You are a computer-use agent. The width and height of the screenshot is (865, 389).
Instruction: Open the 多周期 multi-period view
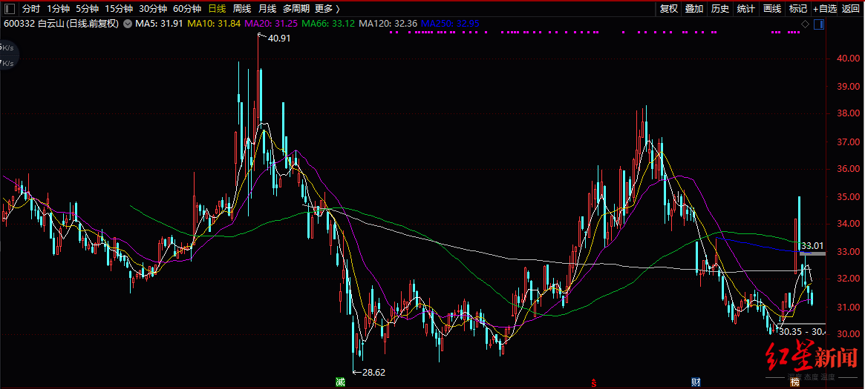[x=297, y=9]
